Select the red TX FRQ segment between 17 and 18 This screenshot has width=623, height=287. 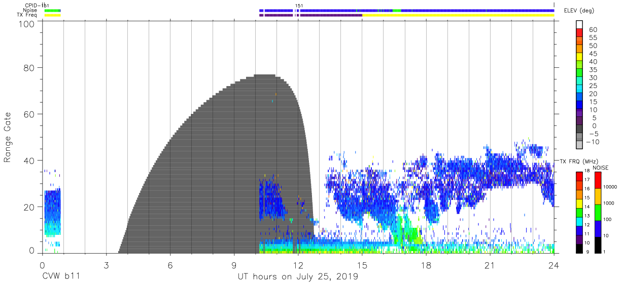580,176
